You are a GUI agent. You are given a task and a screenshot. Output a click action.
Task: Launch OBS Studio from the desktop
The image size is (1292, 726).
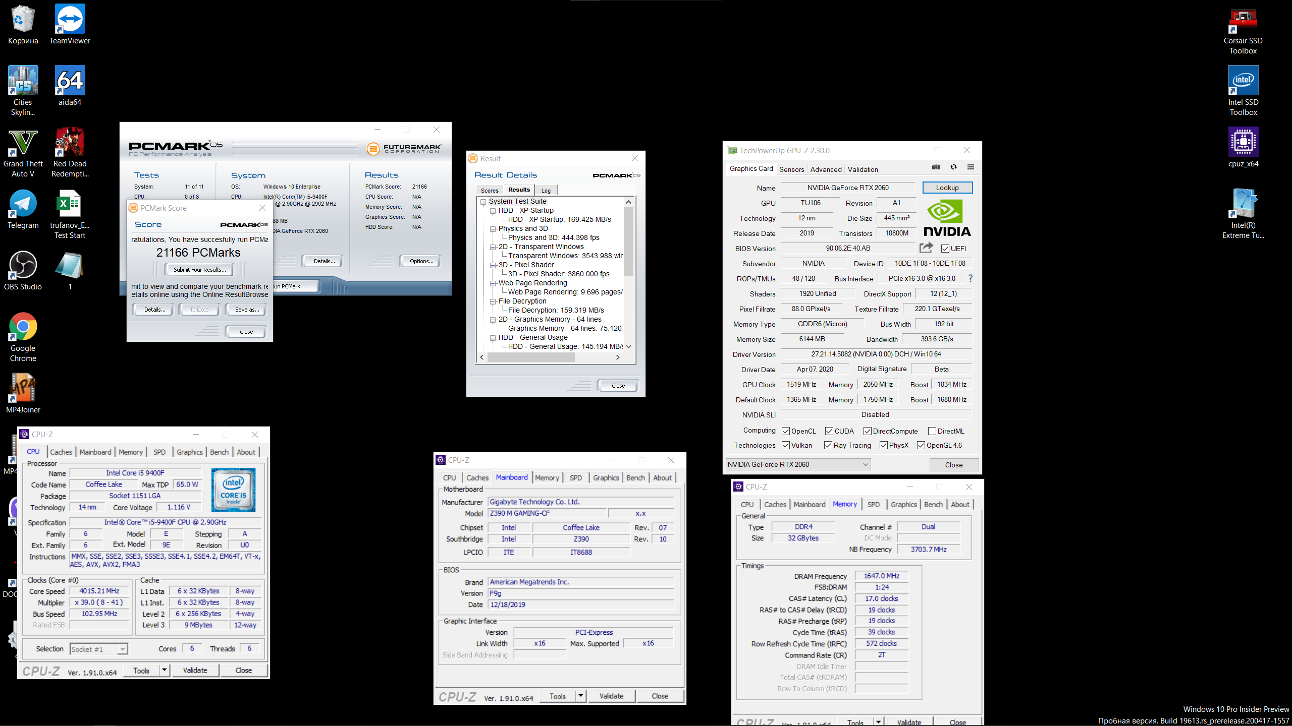click(x=23, y=271)
